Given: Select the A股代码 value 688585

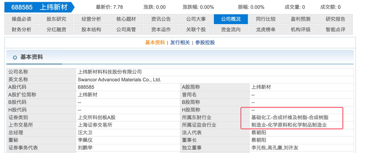Looking at the screenshot, I should (86, 87).
